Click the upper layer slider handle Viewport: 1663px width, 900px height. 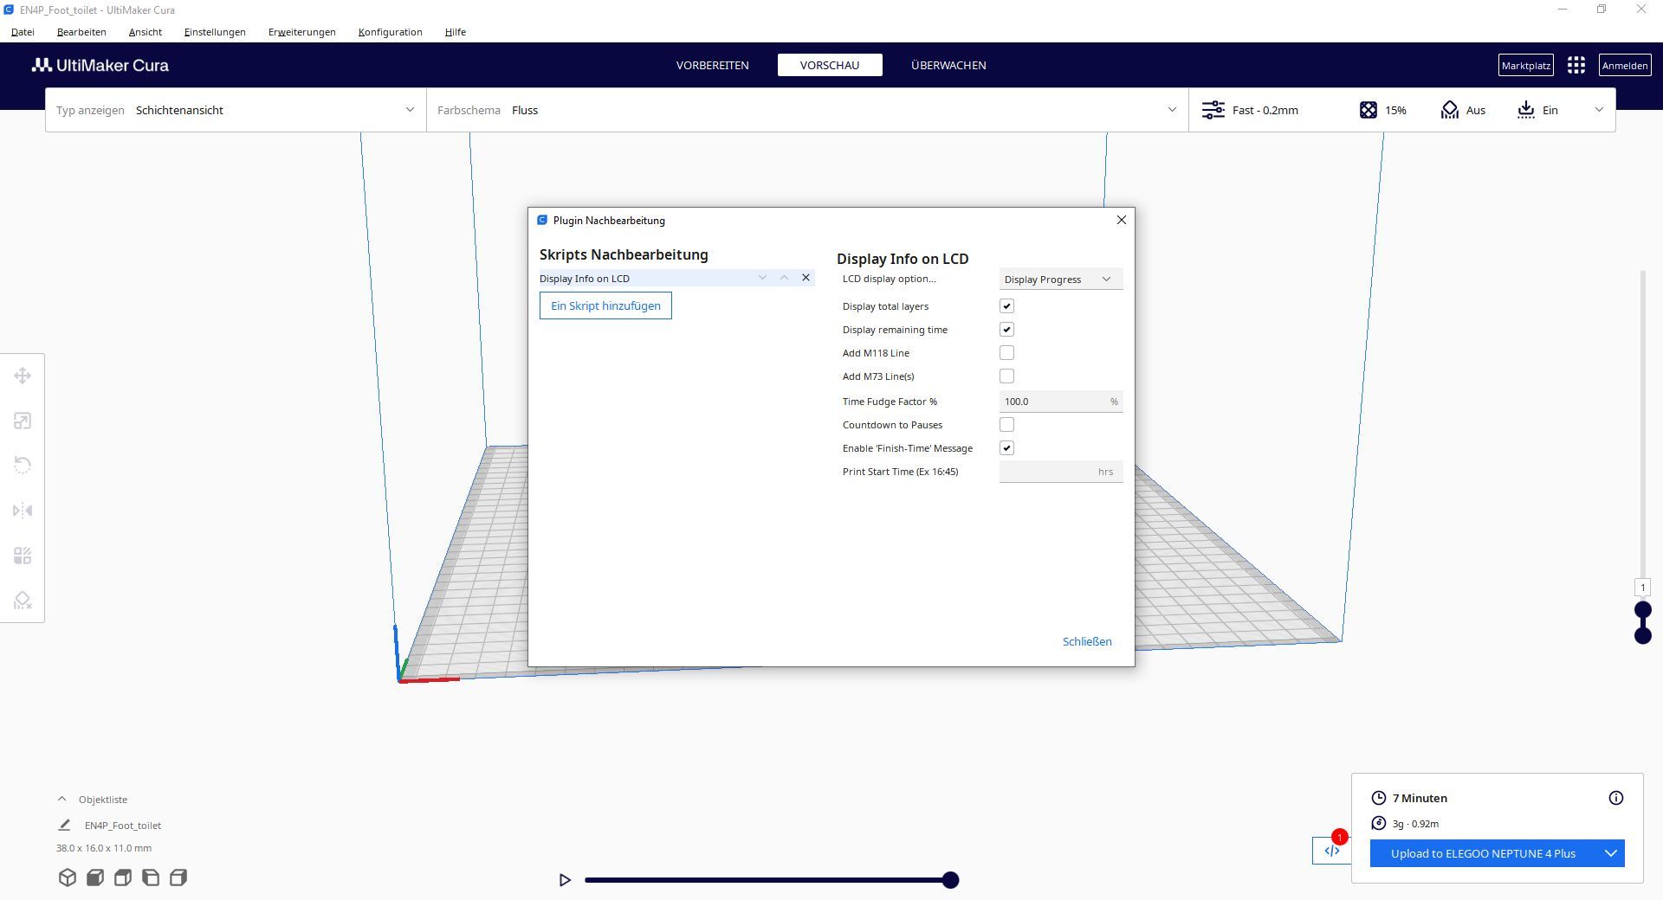pos(1642,610)
